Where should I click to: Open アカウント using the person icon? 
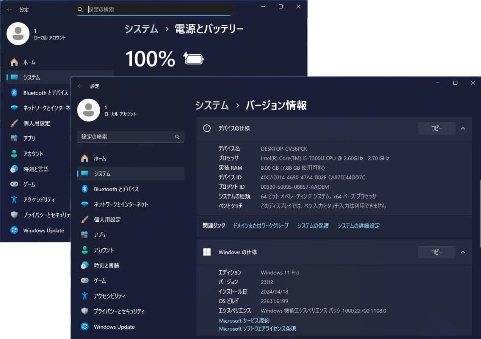pos(85,250)
